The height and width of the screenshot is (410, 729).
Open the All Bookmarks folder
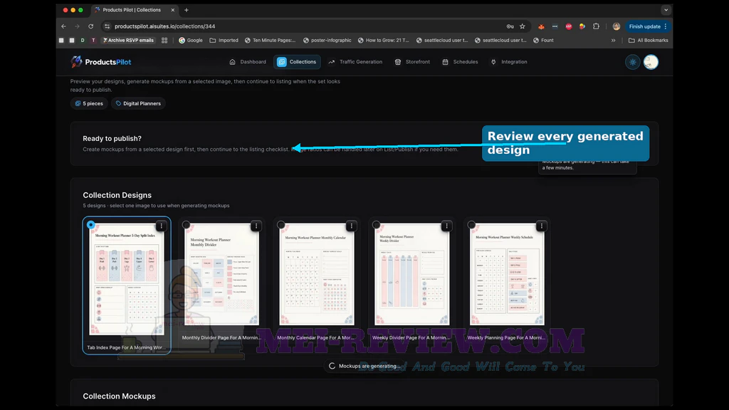coord(648,41)
